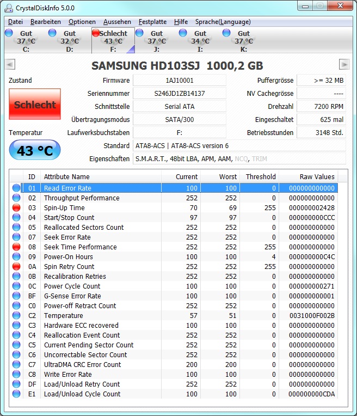Click the Threshold column header
This screenshot has width=357, height=416.
click(x=259, y=177)
